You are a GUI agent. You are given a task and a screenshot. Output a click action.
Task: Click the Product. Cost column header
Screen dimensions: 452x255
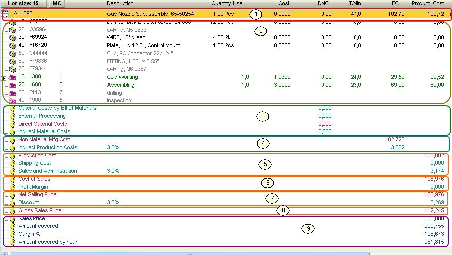427,3
